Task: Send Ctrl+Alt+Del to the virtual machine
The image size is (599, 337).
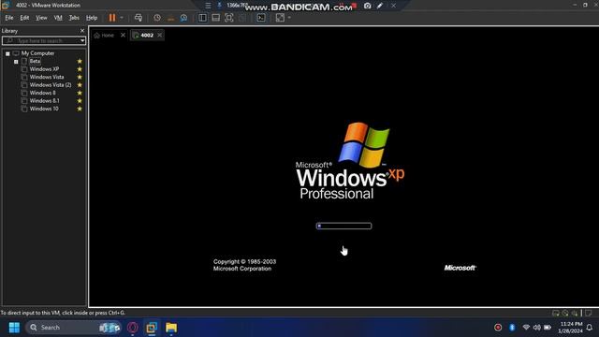Action: (139, 18)
